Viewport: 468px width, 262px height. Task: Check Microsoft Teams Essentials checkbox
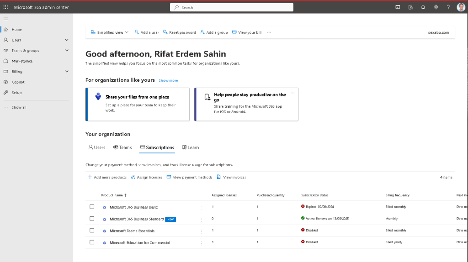[x=92, y=231]
